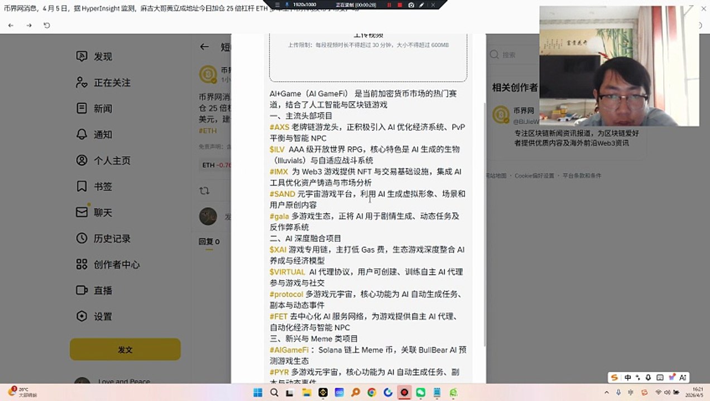Viewport: 710px width, 401px height.
Task: Go back with the browser back arrow
Action: click(x=11, y=26)
